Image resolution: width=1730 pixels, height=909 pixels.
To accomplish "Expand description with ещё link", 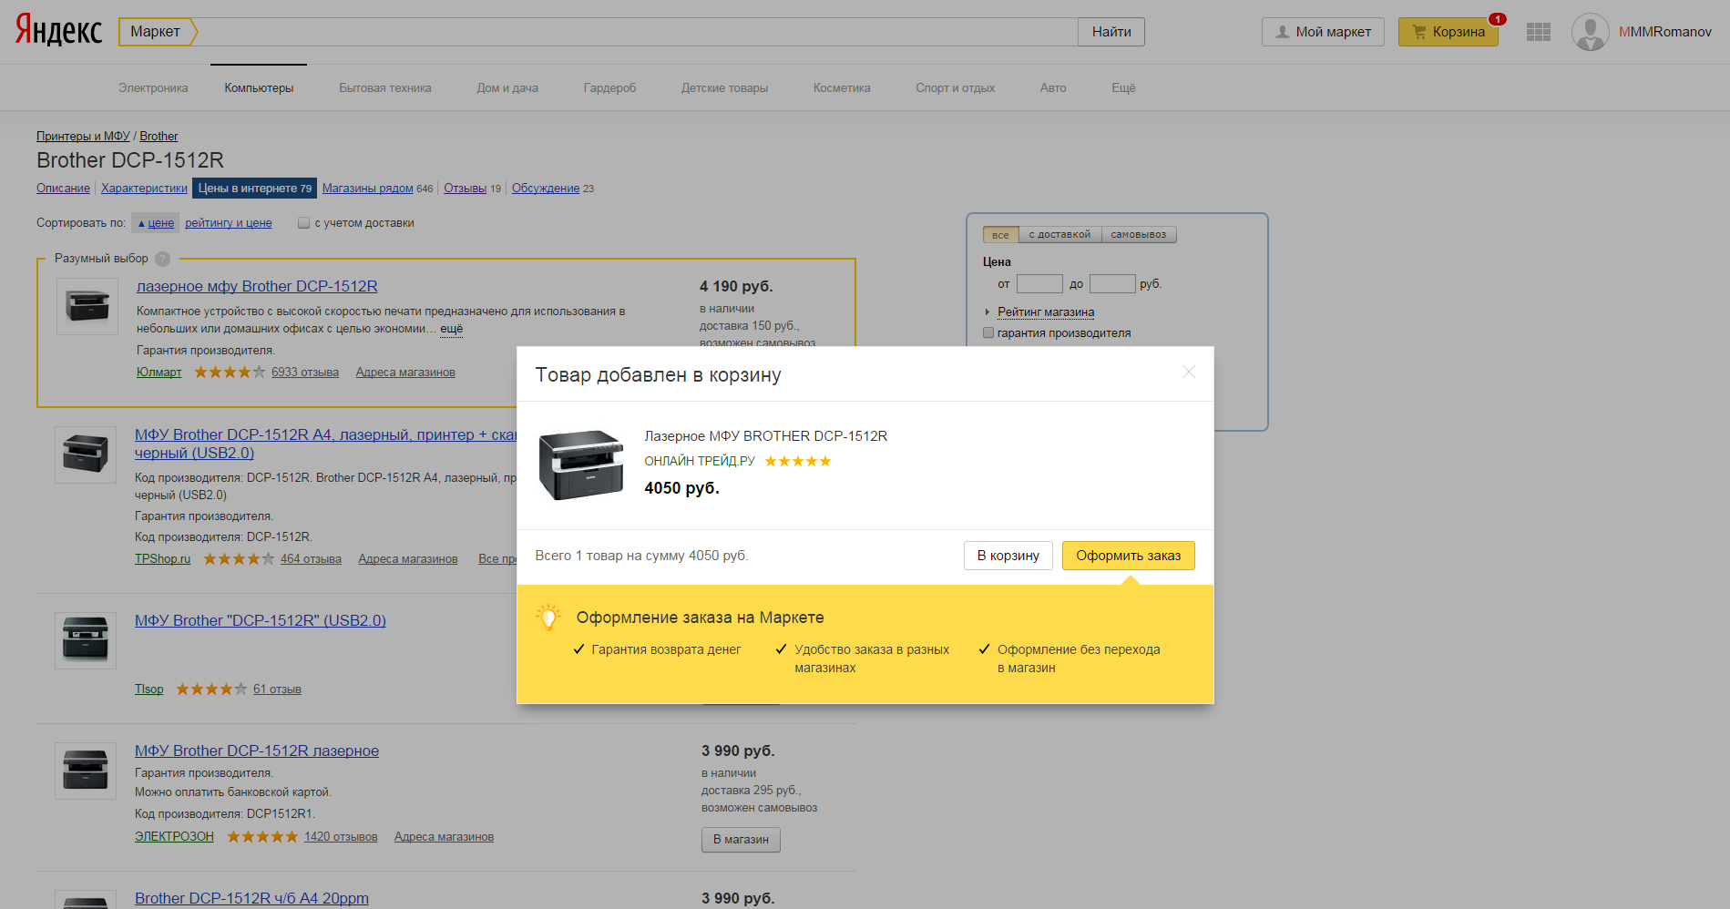I will point(452,329).
